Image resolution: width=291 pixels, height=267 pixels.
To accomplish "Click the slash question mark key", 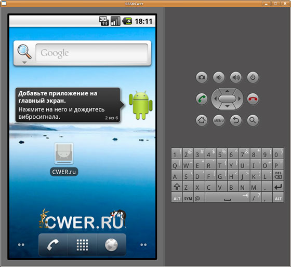I will tap(256, 198).
